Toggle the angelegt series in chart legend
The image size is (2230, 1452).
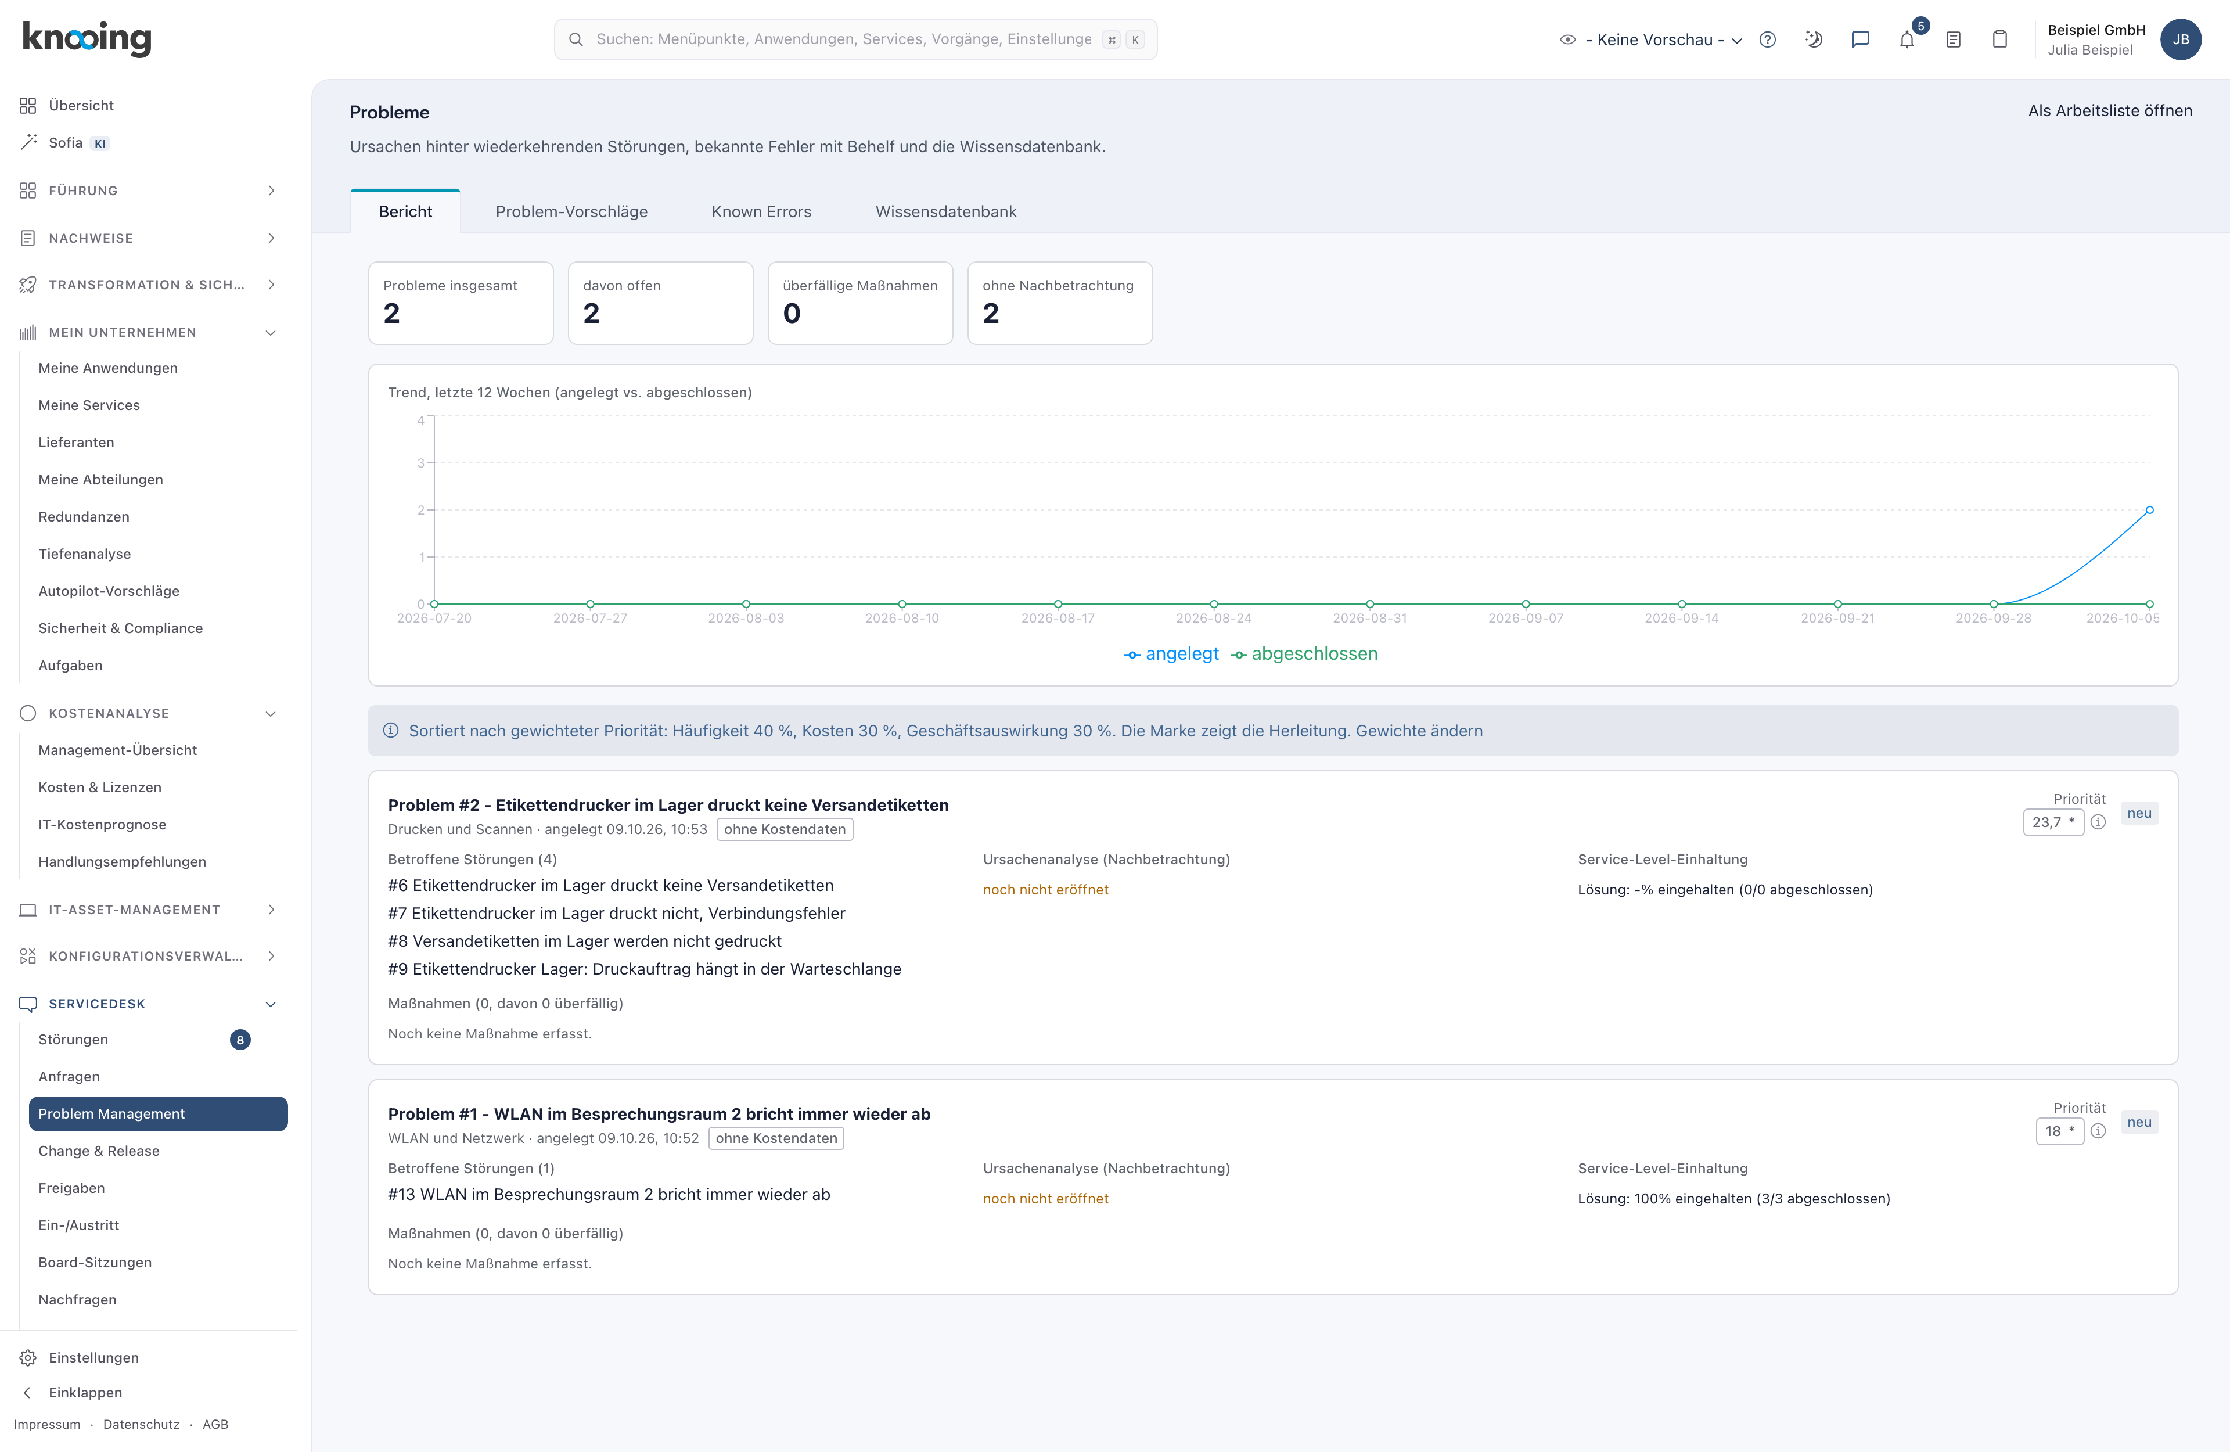pos(1171,655)
